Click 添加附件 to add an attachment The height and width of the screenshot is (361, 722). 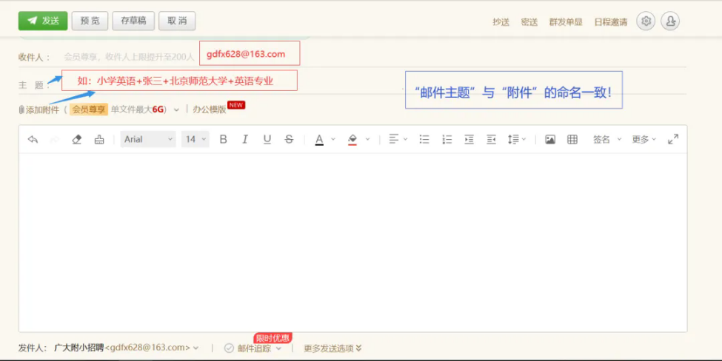tap(39, 110)
